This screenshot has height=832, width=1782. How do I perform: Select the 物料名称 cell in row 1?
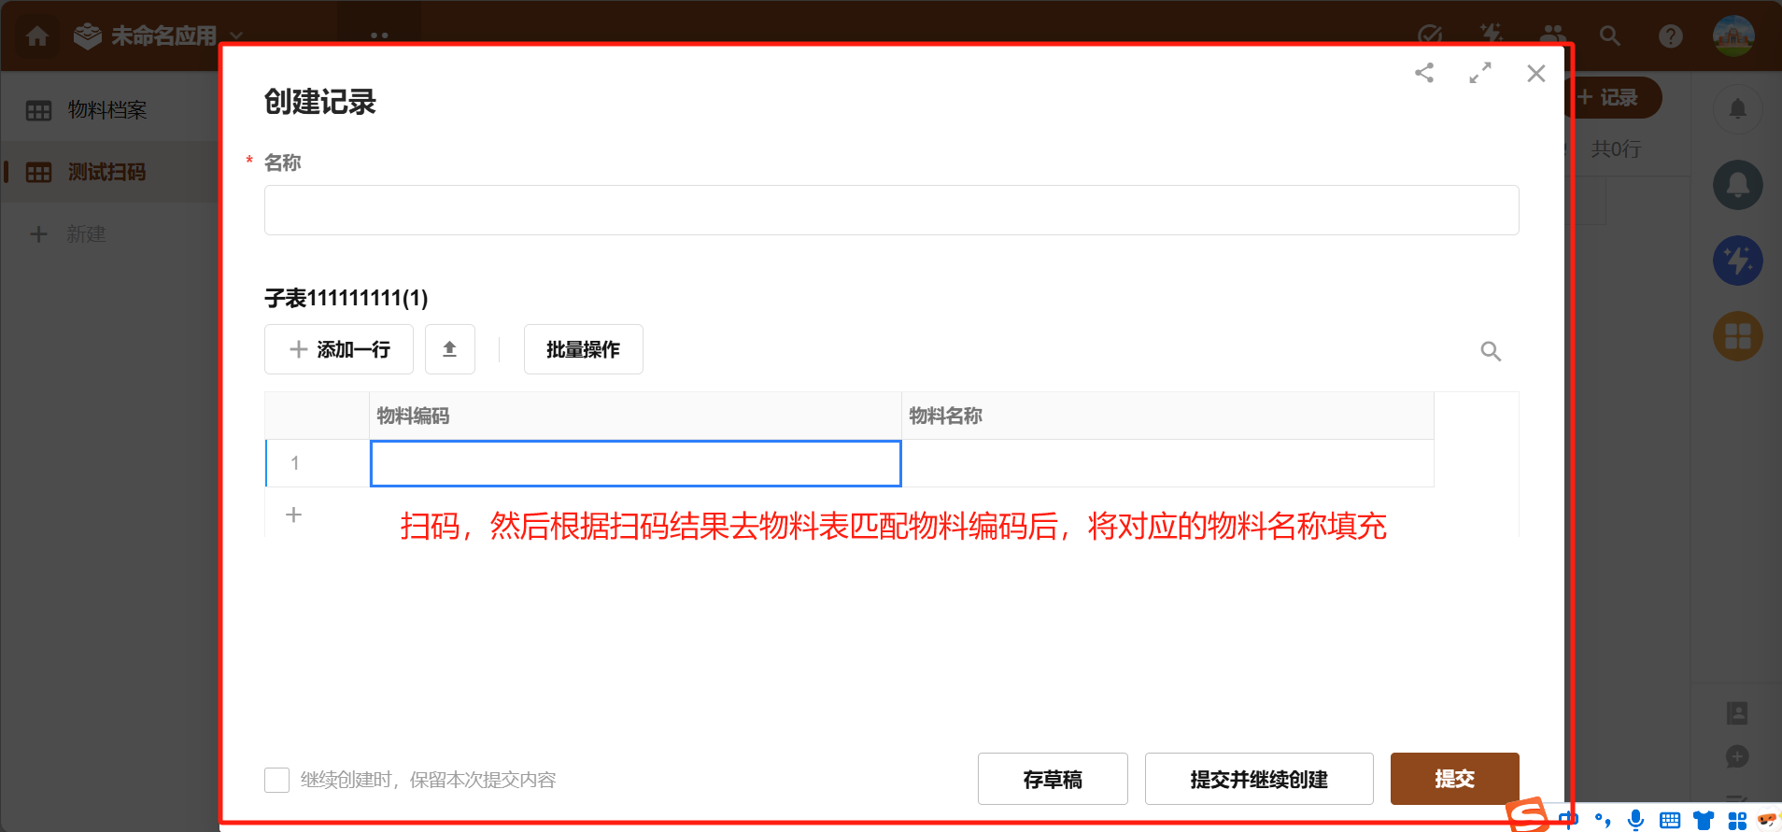click(x=1167, y=463)
